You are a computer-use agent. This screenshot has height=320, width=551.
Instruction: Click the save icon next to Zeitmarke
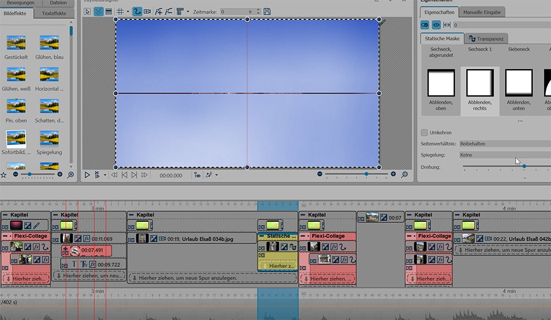coord(267,11)
